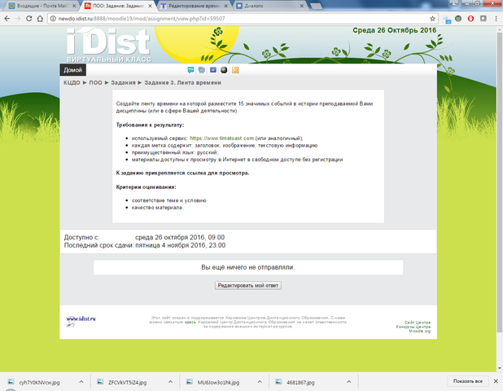Click scrollbar down arrow

[x=500, y=368]
